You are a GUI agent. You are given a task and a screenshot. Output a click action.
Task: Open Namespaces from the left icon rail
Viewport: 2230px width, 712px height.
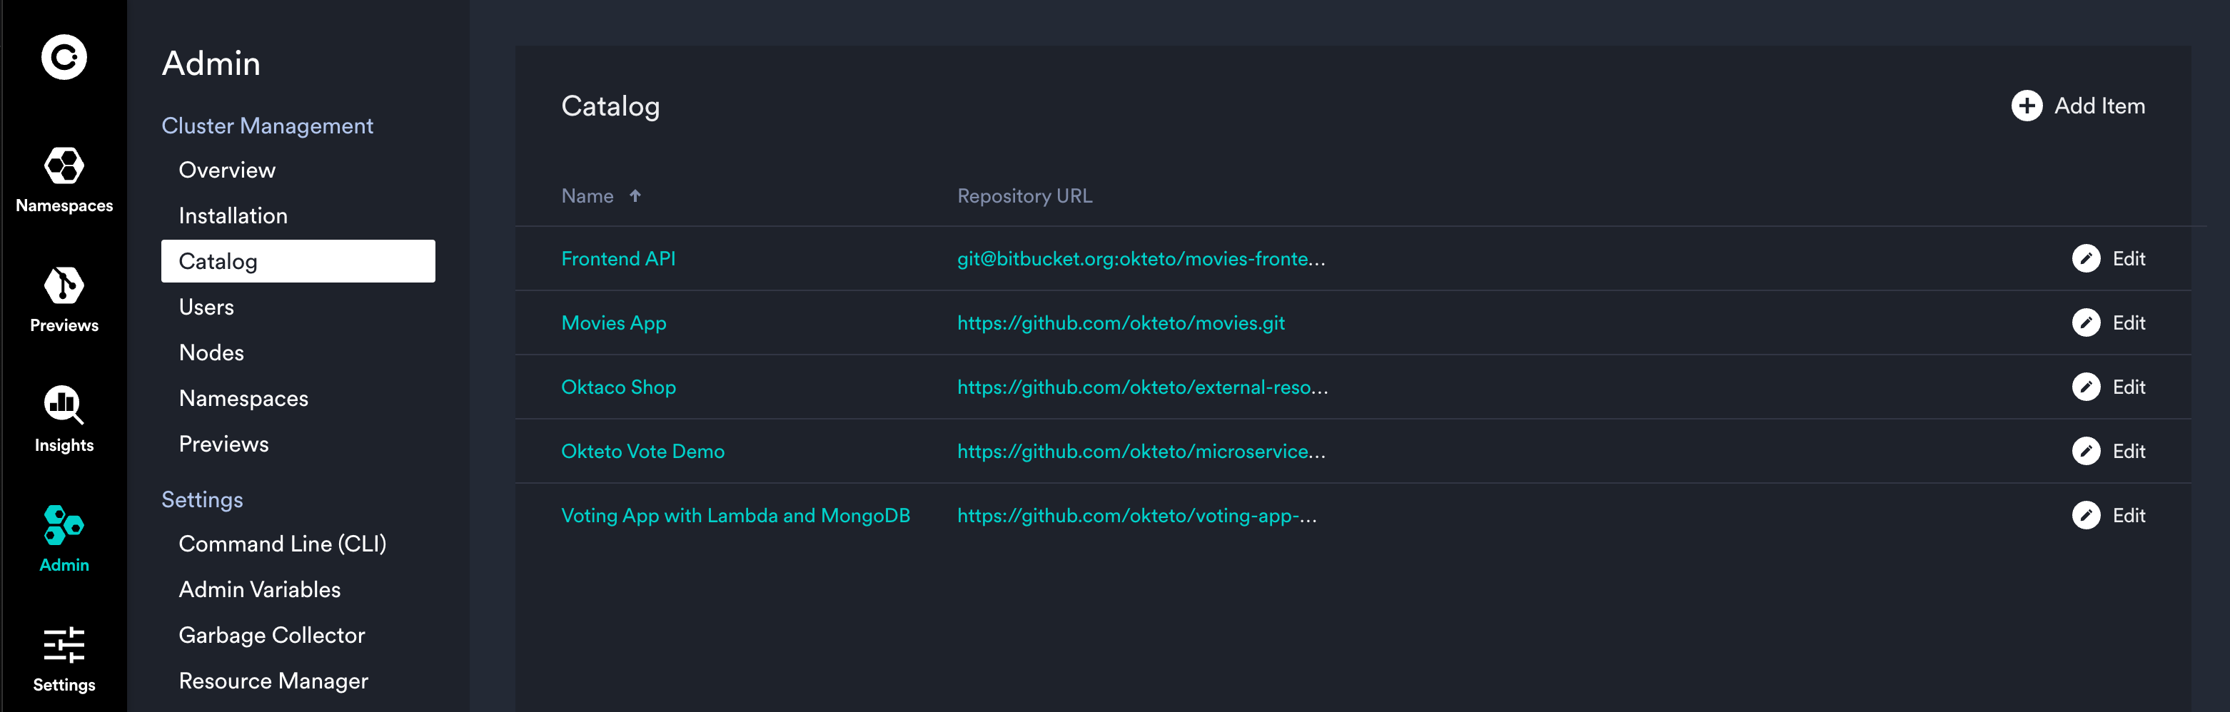(64, 166)
